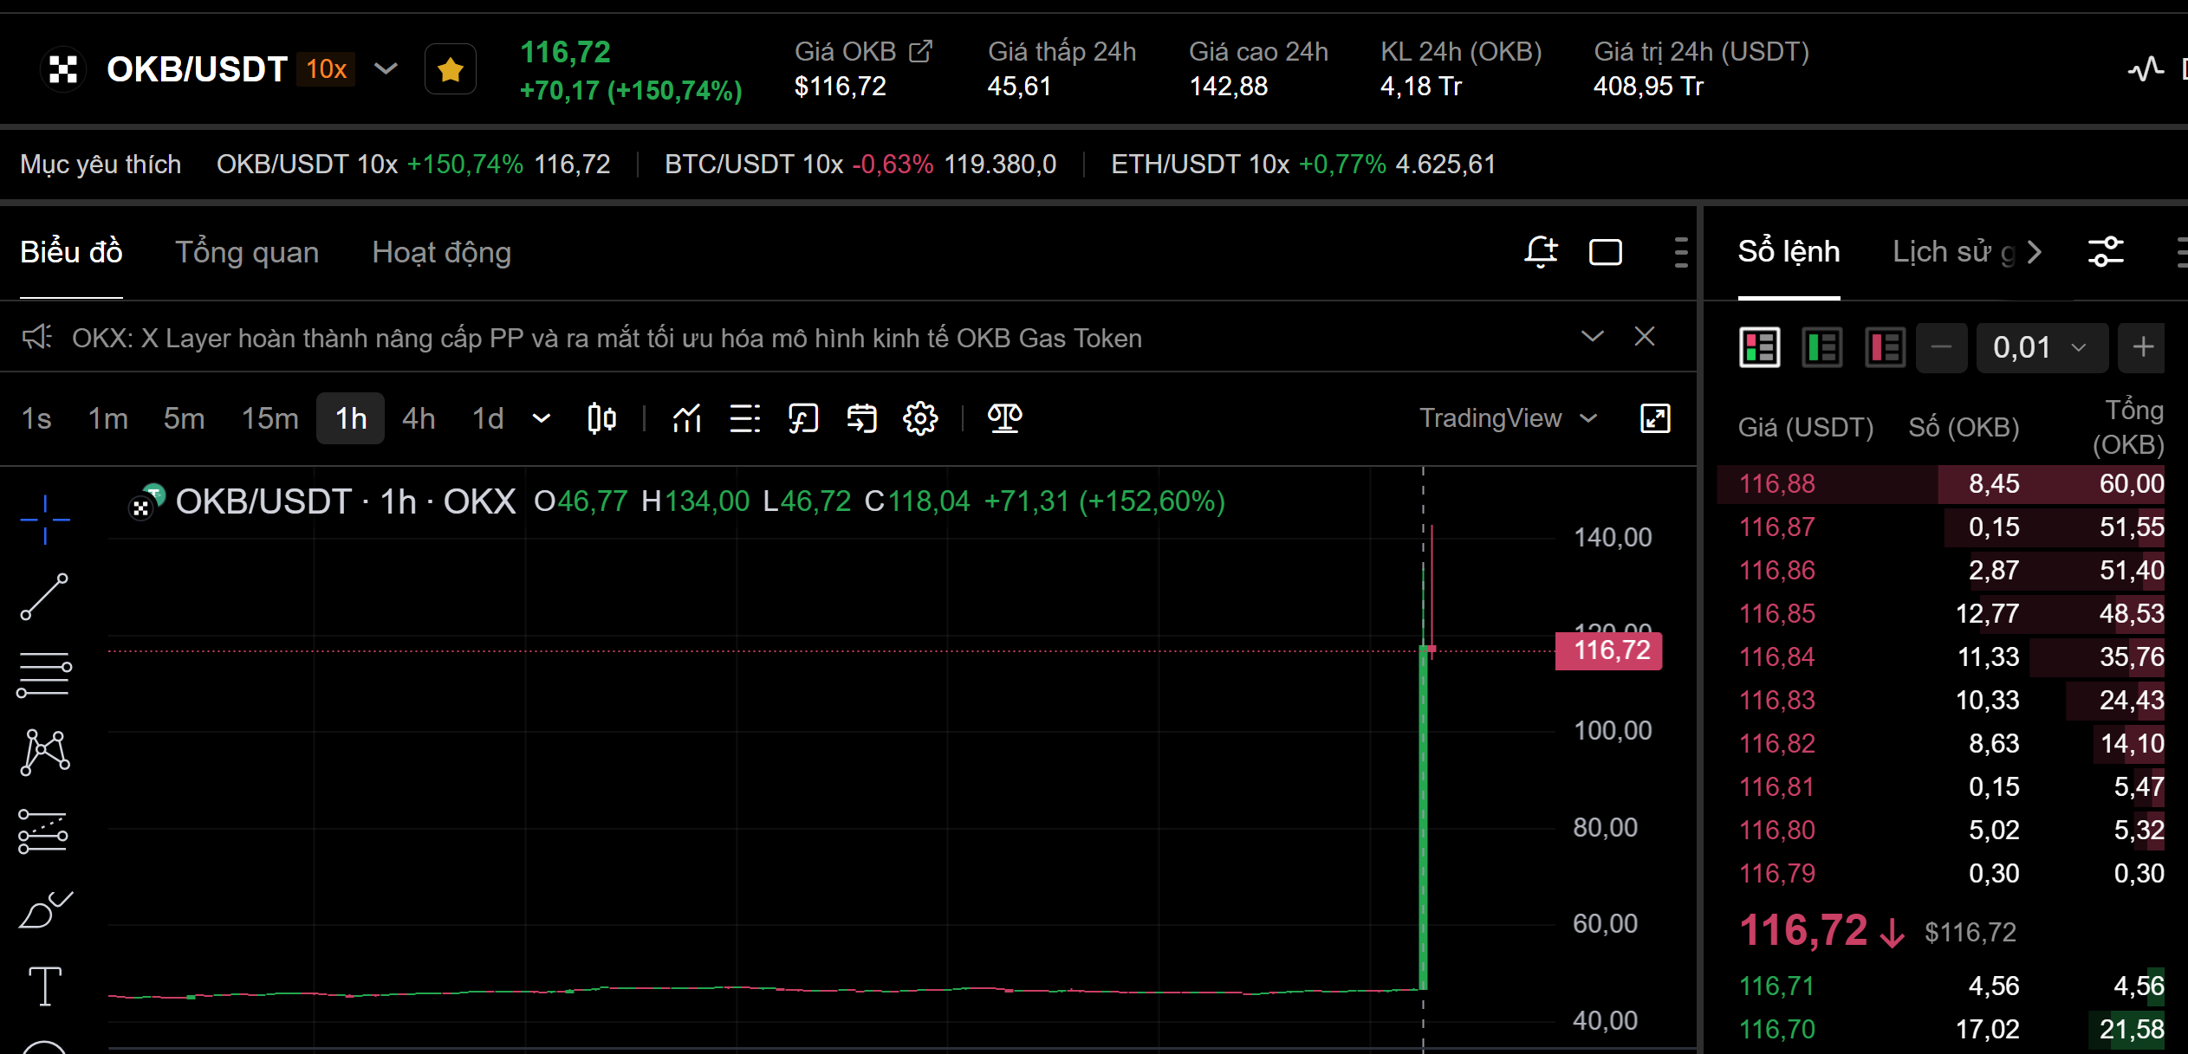
Task: Open the dashed lines list icon in chart toolbar
Action: point(745,418)
